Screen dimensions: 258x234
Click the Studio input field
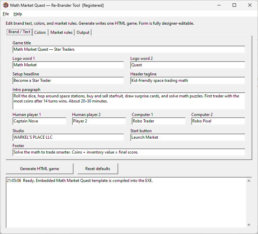(x=68, y=137)
